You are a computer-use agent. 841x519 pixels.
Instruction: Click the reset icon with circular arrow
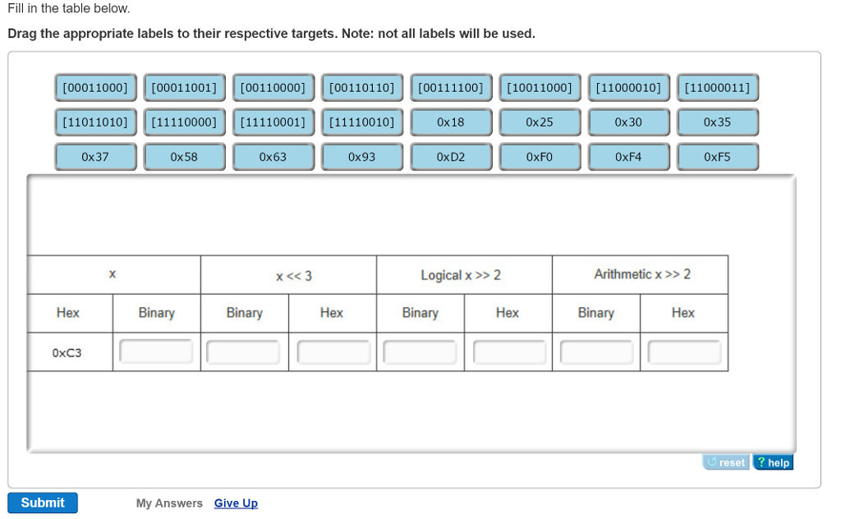(725, 462)
